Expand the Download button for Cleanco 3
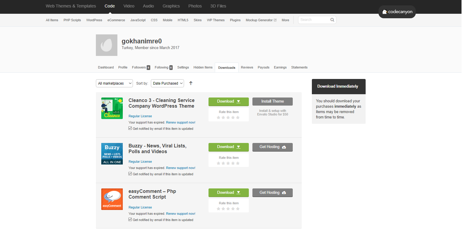The width and height of the screenshot is (466, 230). [229, 101]
